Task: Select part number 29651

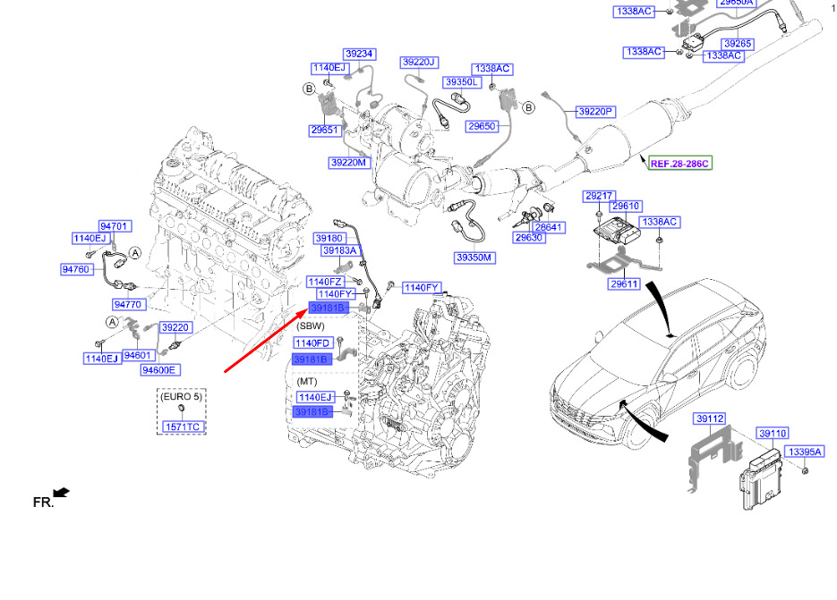Action: [x=325, y=131]
